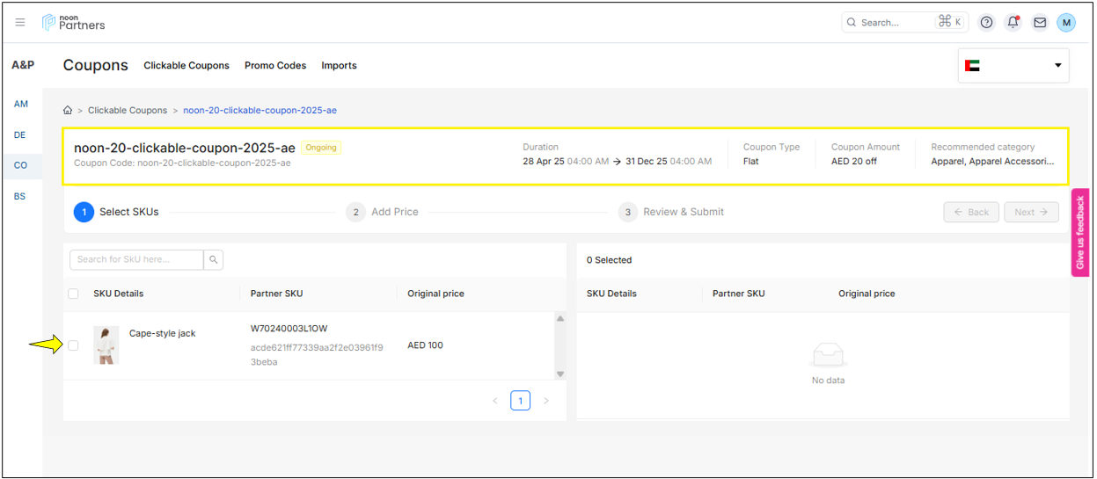Click the user avatar M
This screenshot has height=479, width=1097.
click(x=1066, y=23)
